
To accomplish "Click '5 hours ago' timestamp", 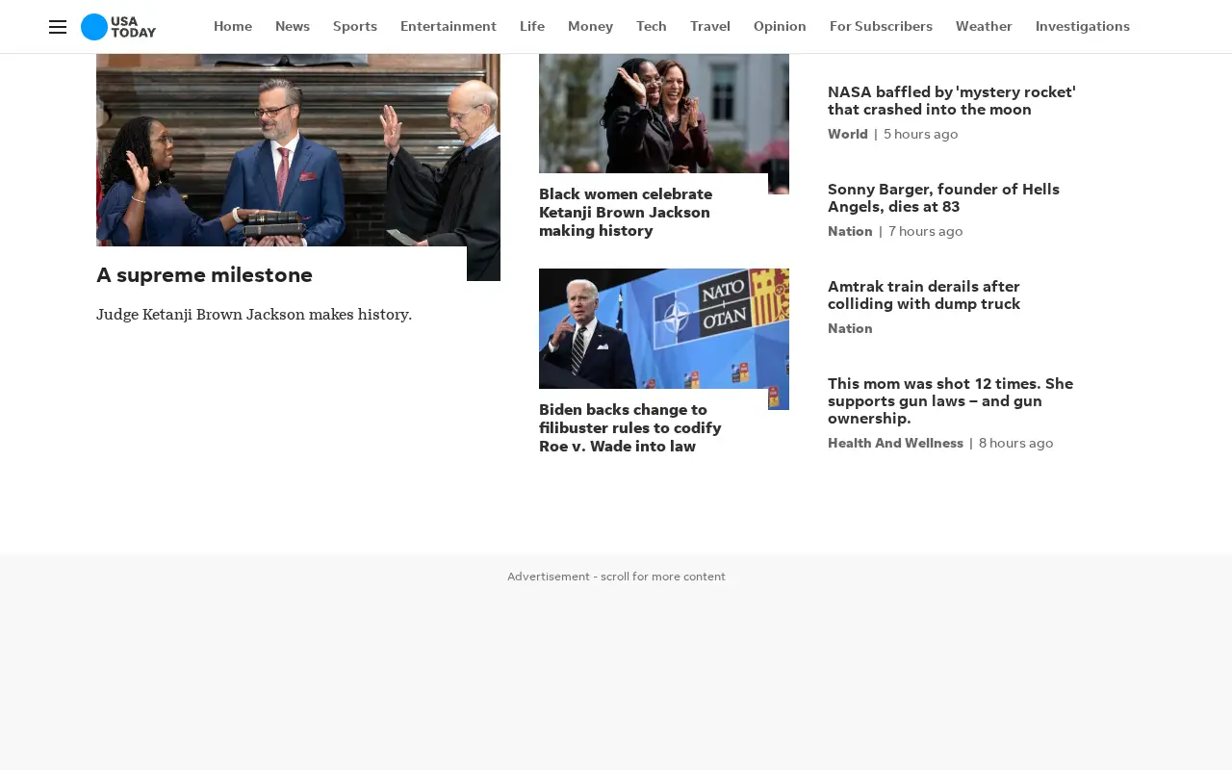I will (x=921, y=134).
